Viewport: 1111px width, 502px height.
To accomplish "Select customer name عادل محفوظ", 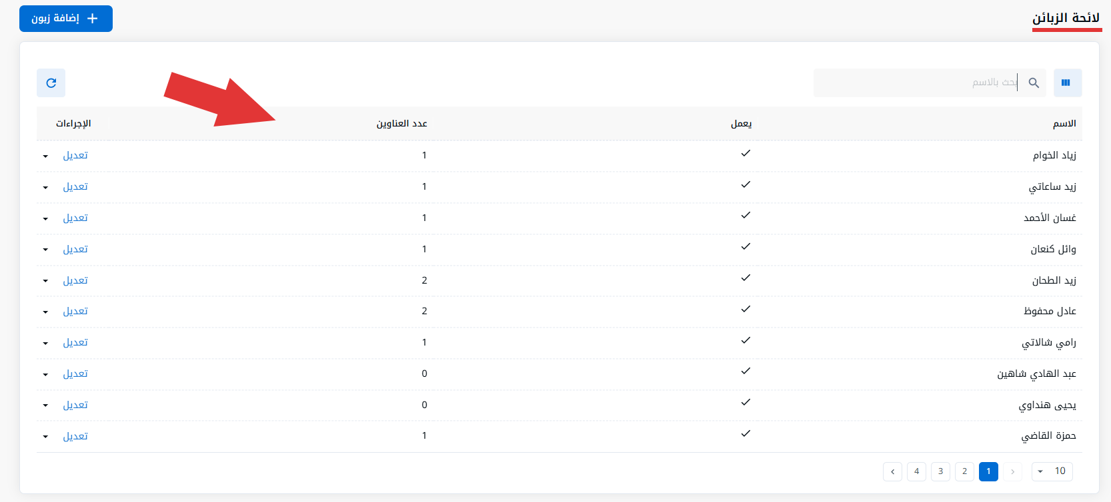I will [x=1050, y=311].
